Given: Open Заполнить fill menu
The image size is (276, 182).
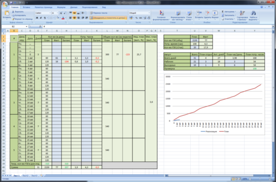Looking at the screenshot, I should tap(228, 15).
